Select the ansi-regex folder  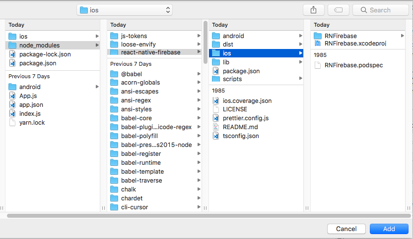tap(154, 100)
